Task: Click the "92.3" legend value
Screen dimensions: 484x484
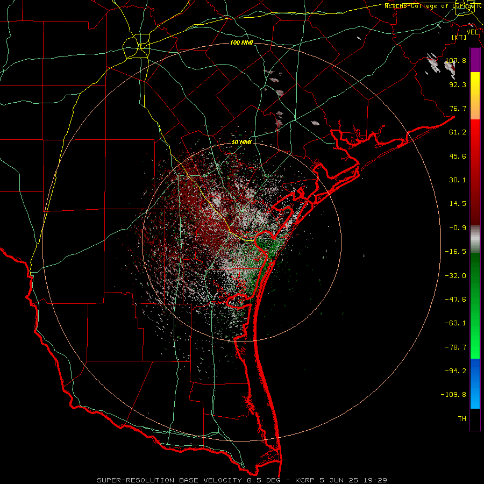Action: coord(458,84)
